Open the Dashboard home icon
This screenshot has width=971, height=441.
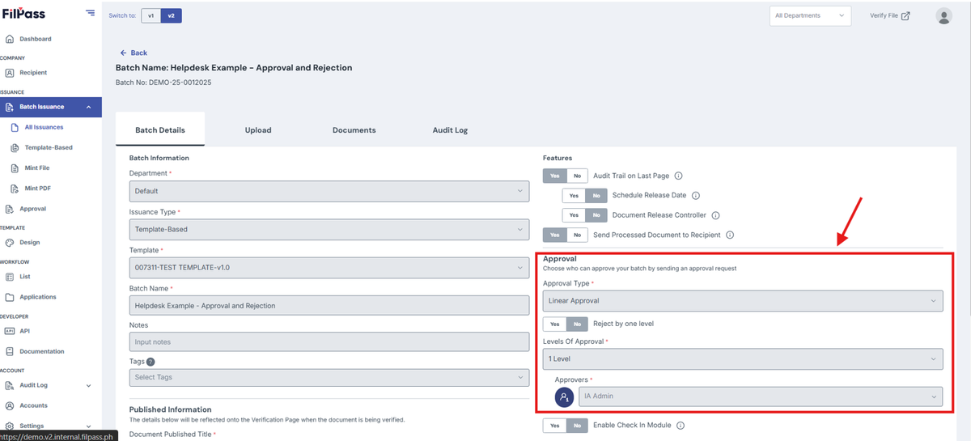[10, 39]
